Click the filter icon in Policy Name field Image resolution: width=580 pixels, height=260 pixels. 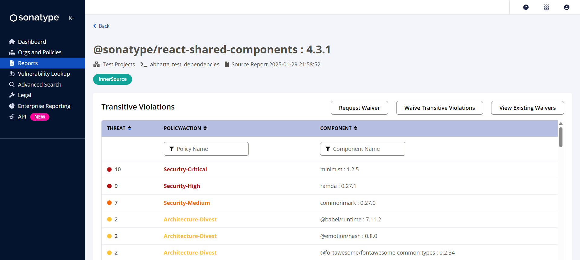coord(172,149)
